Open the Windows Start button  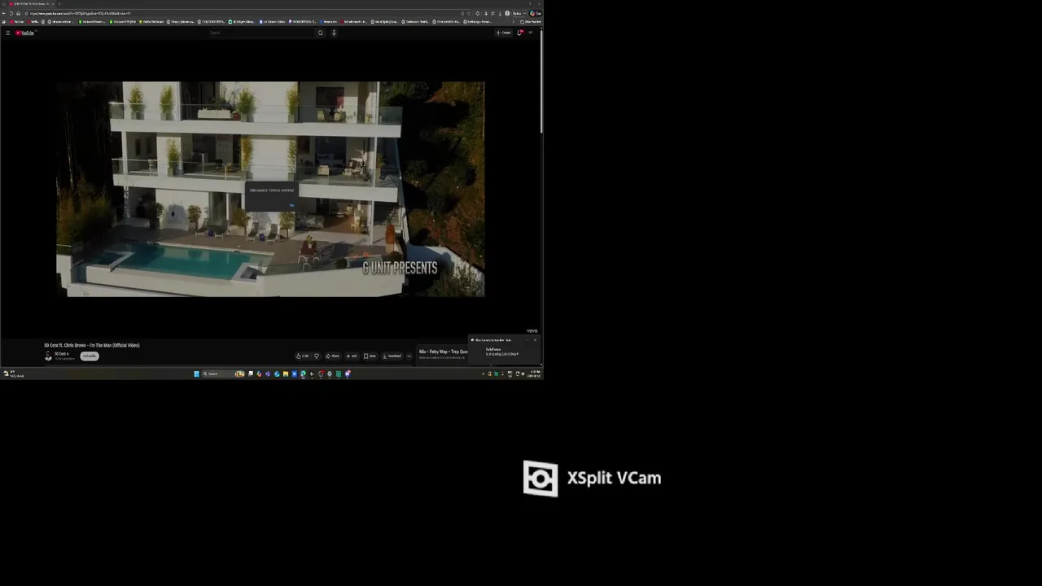tap(196, 374)
